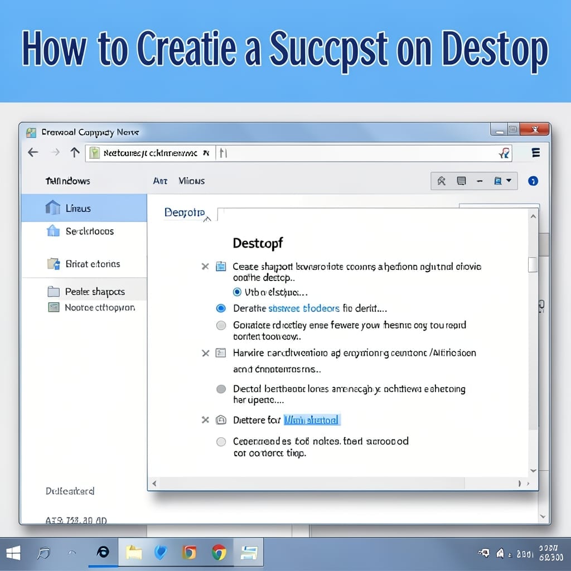Open the Tdlndows menu
This screenshot has width=571, height=571.
tap(67, 181)
